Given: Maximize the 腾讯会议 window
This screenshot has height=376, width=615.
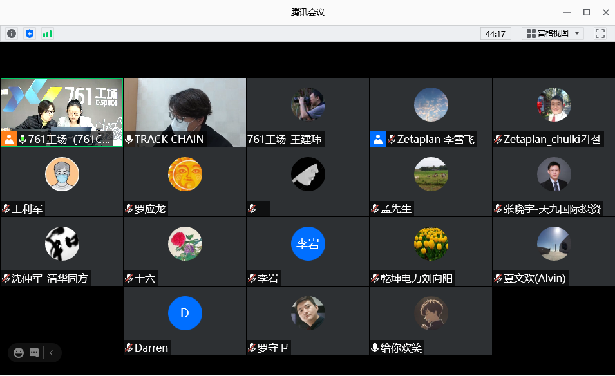Looking at the screenshot, I should coord(587,12).
